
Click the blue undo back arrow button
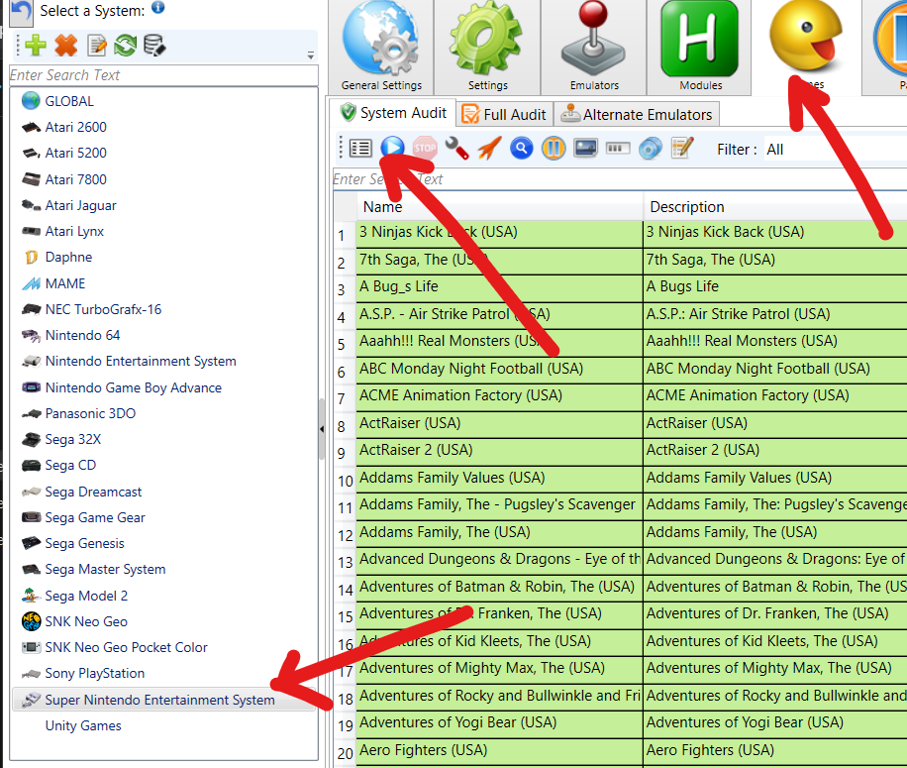point(22,12)
